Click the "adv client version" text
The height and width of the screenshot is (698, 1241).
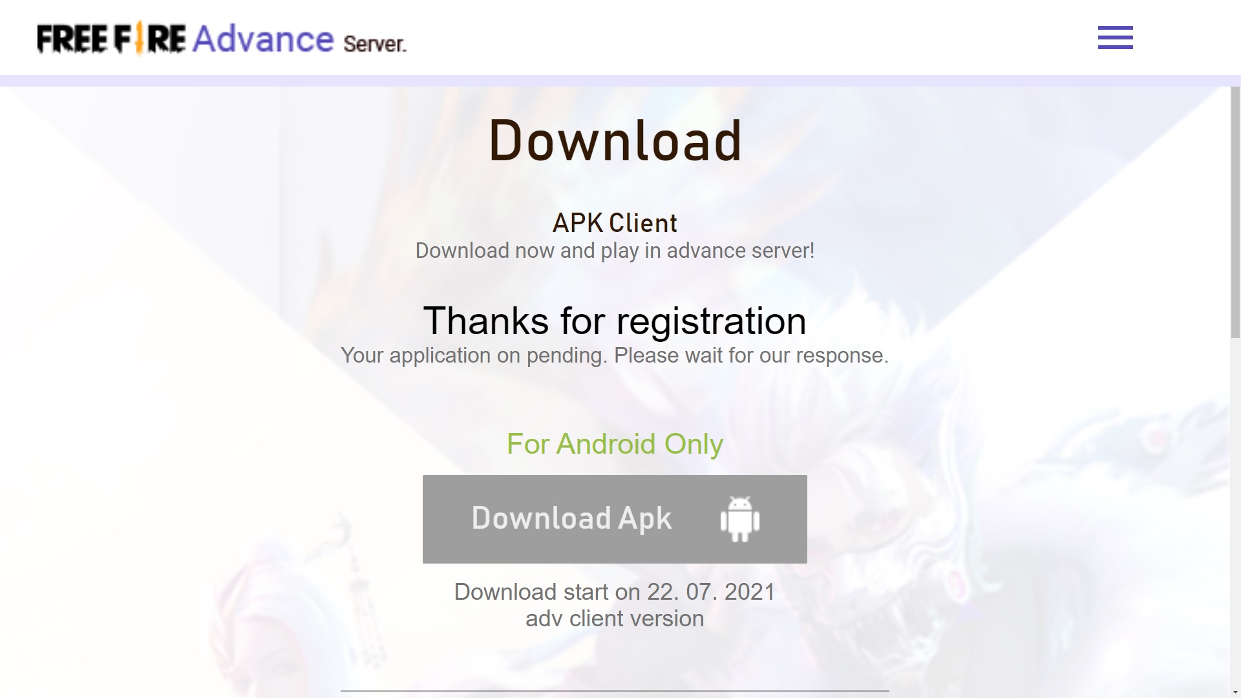click(x=615, y=619)
